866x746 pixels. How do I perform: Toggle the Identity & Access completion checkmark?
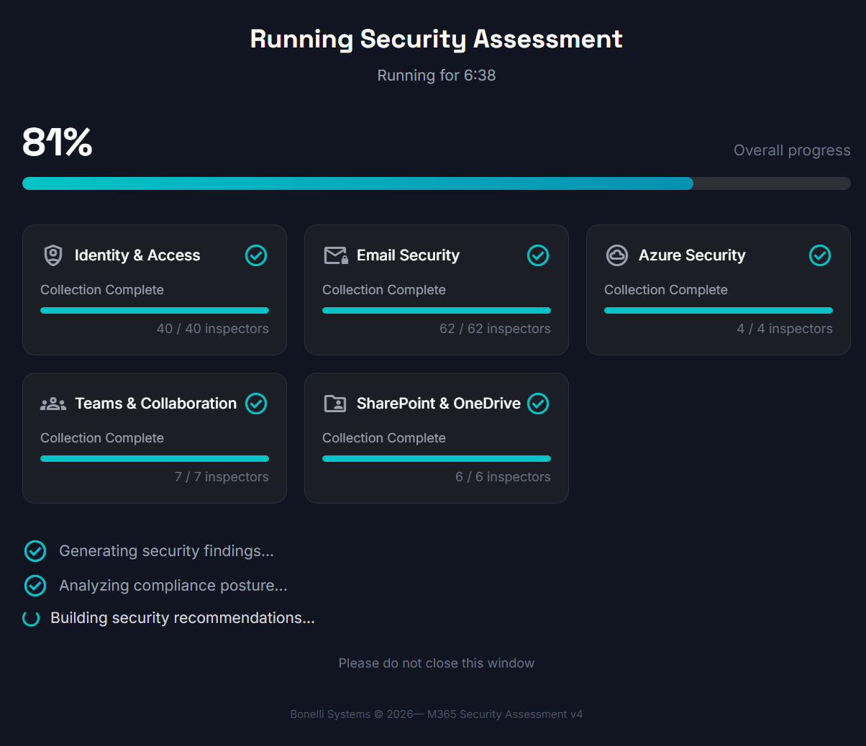[x=256, y=255]
